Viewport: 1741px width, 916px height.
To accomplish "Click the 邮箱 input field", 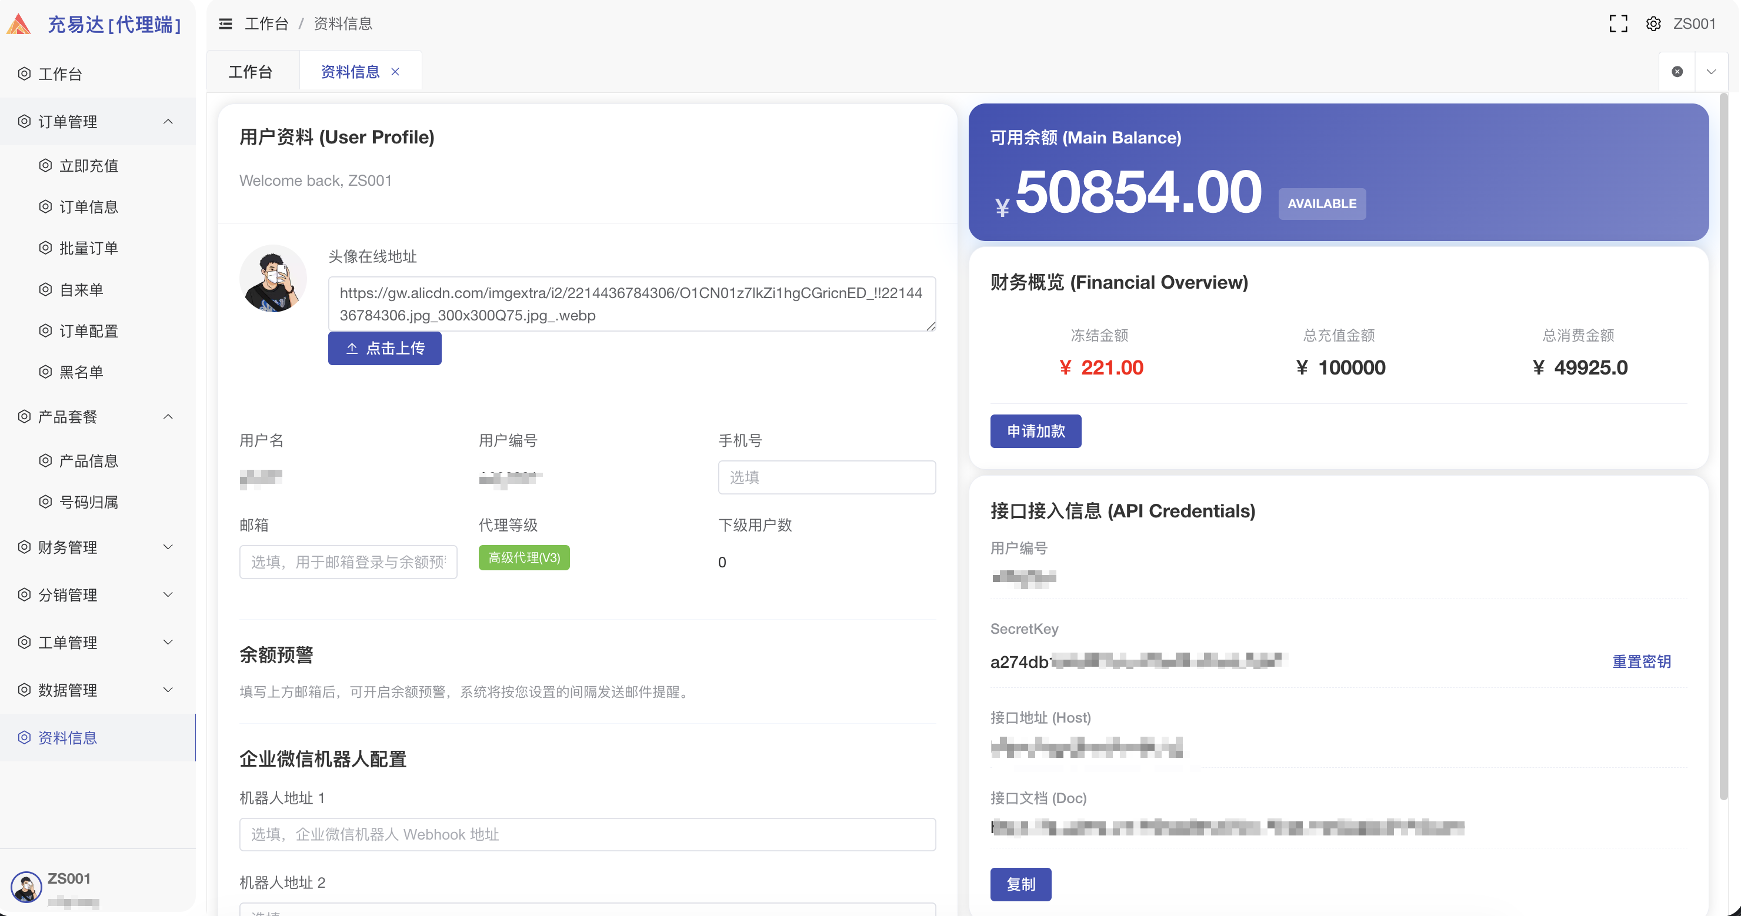I will click(348, 562).
